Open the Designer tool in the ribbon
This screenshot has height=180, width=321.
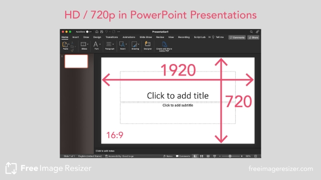click(147, 45)
